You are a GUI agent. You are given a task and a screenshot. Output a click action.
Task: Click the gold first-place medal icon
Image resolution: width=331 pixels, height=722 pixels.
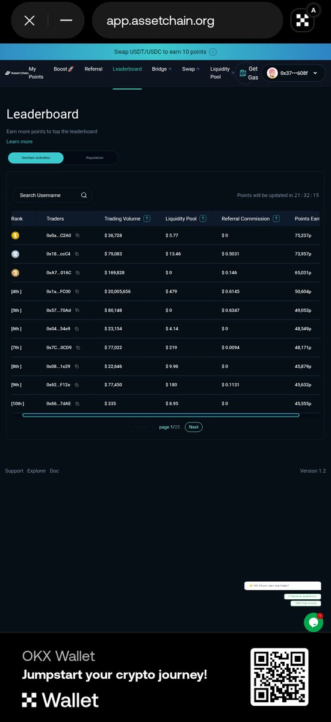pyautogui.click(x=15, y=235)
